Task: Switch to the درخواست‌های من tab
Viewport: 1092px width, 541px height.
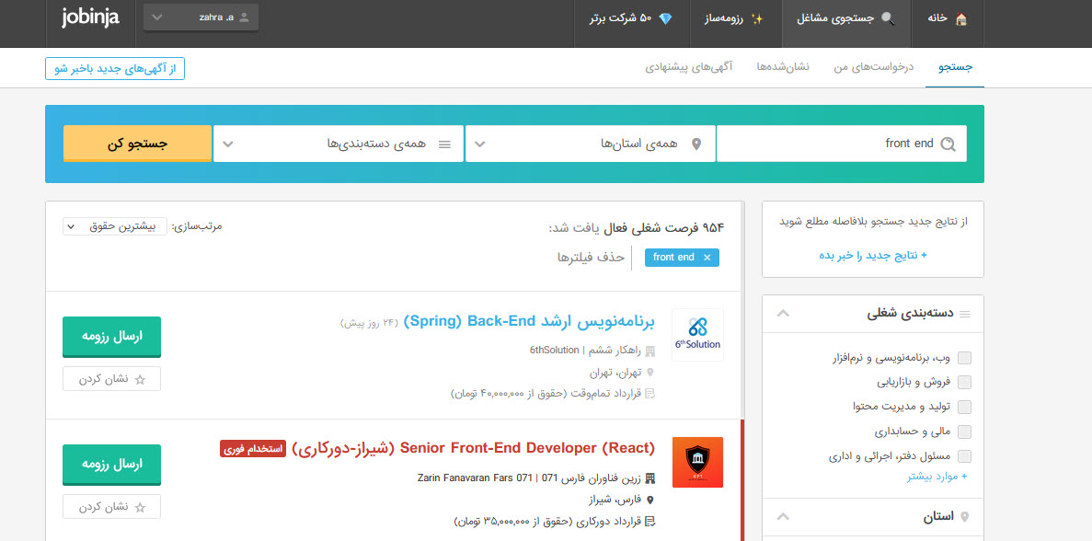Action: click(874, 68)
